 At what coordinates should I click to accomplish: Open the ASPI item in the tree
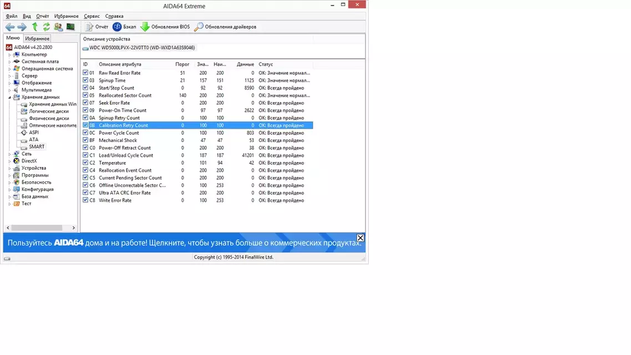(34, 133)
